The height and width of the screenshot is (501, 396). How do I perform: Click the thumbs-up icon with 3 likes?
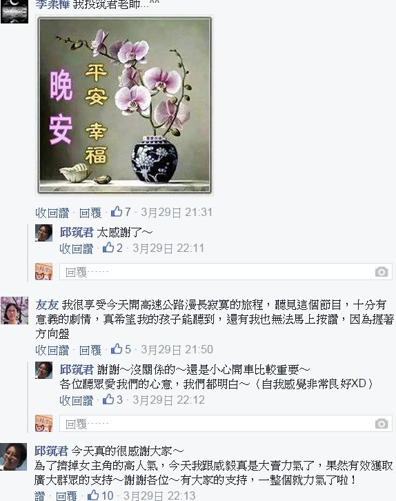click(108, 400)
